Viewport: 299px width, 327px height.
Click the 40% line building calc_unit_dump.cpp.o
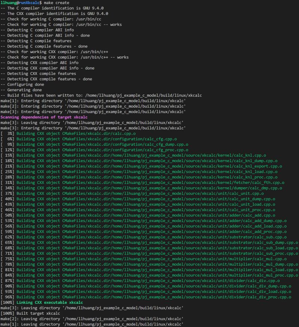[138, 199]
